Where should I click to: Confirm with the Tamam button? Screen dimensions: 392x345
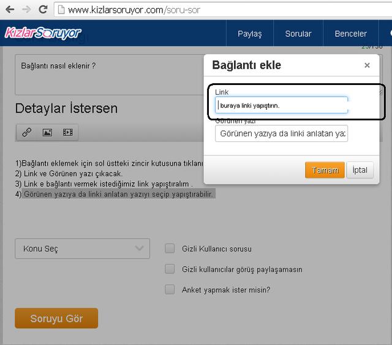click(325, 170)
